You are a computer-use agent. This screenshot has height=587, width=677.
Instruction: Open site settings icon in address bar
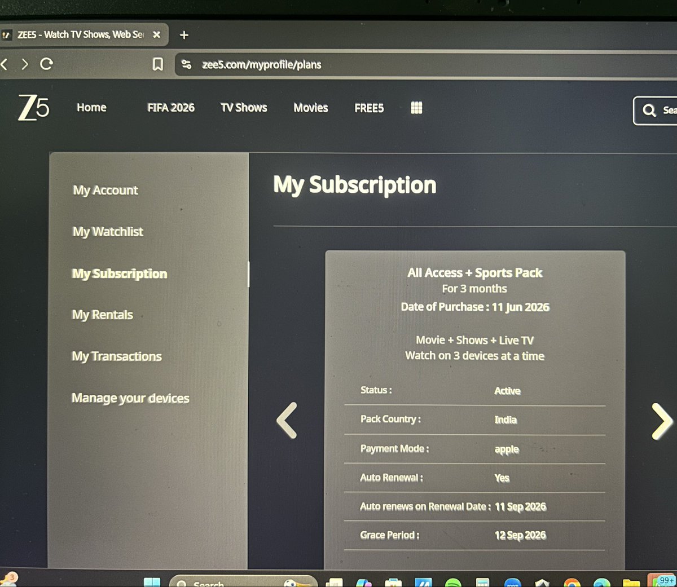(186, 65)
